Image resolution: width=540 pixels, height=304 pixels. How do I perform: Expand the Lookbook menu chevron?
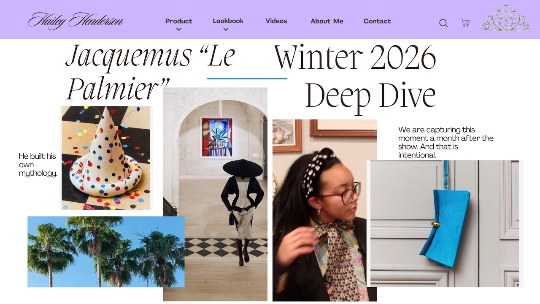point(226,30)
